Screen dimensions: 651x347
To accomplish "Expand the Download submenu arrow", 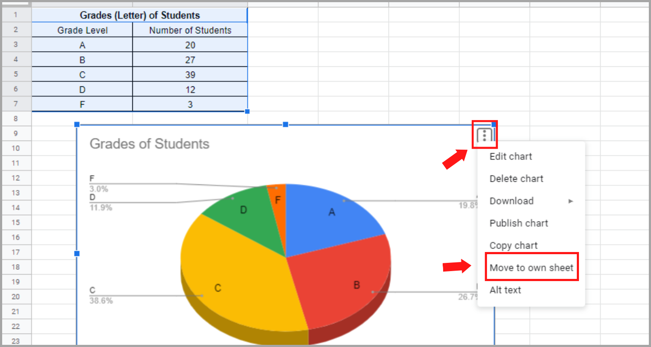I will tap(570, 201).
